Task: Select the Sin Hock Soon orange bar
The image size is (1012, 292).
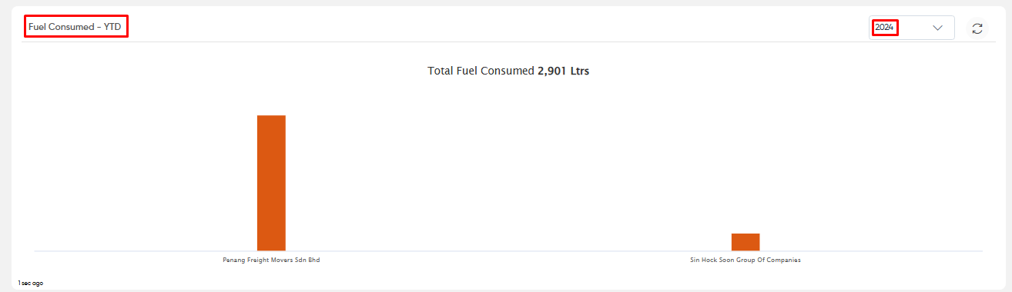Action: point(746,242)
